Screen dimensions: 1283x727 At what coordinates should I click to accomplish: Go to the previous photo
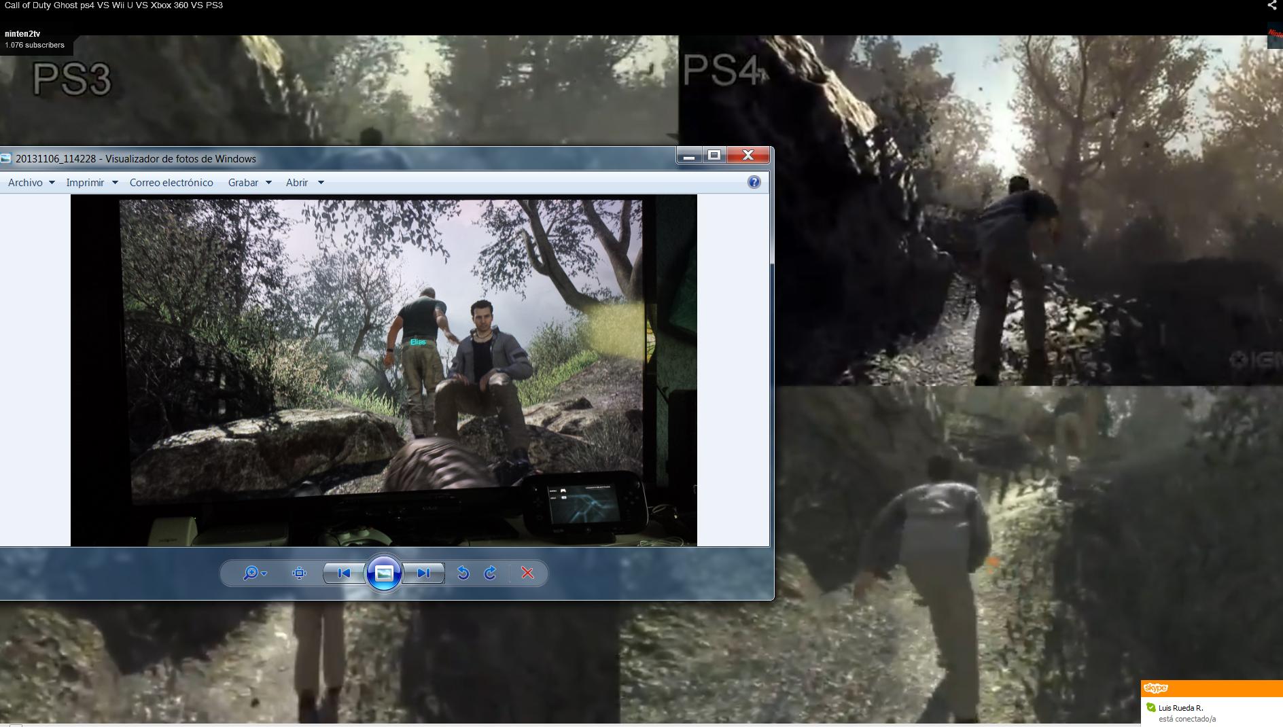(x=344, y=573)
